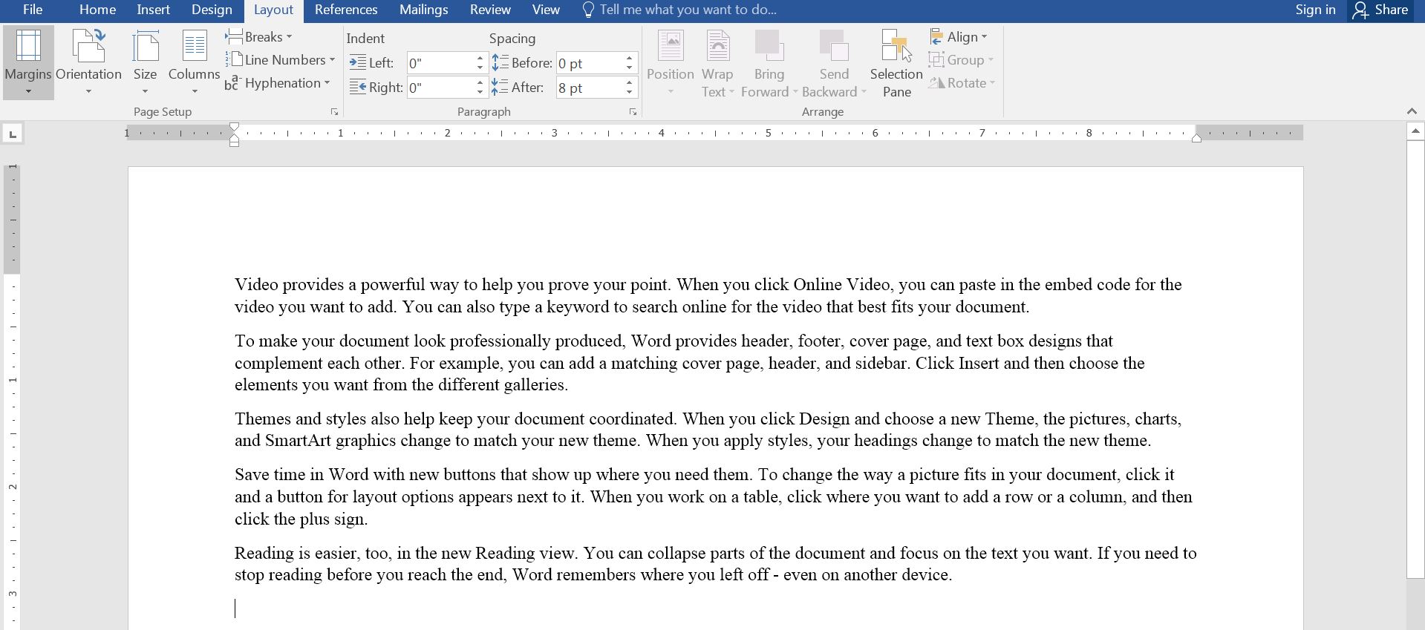Increase the Left indent using up arrow
1425x630 pixels.
tap(480, 59)
